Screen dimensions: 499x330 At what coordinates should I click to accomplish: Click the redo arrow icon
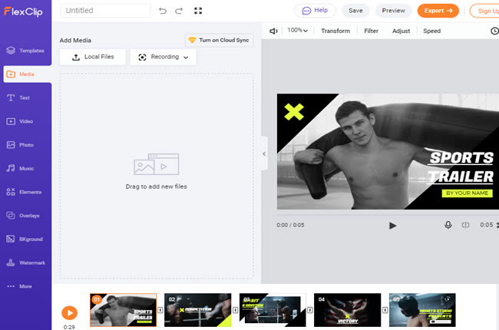point(179,11)
